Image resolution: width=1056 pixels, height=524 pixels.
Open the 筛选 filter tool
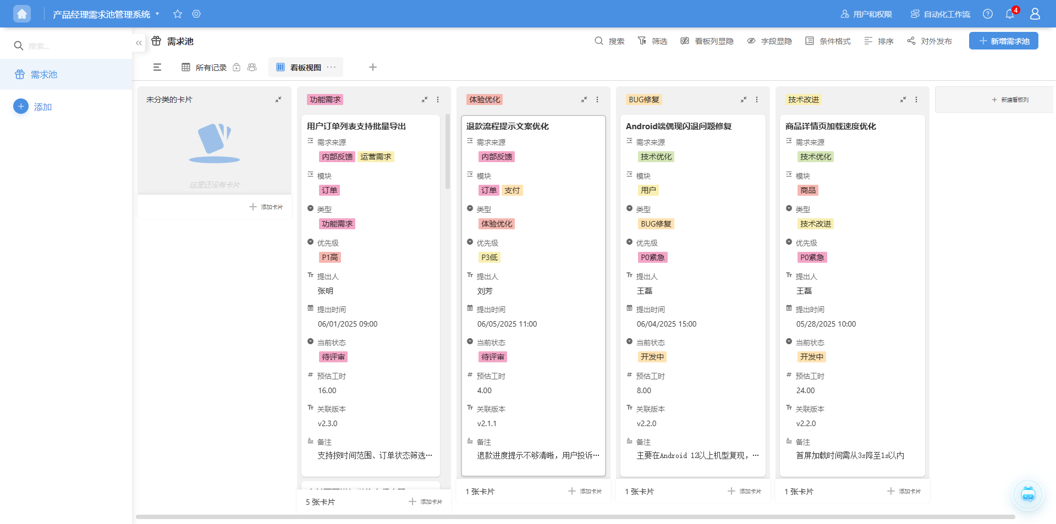point(652,41)
